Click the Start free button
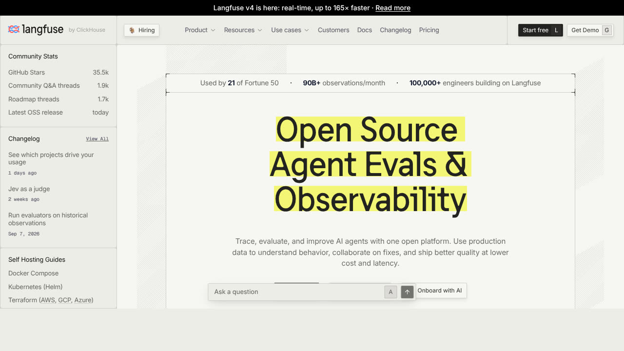The height and width of the screenshot is (351, 624). point(541,30)
